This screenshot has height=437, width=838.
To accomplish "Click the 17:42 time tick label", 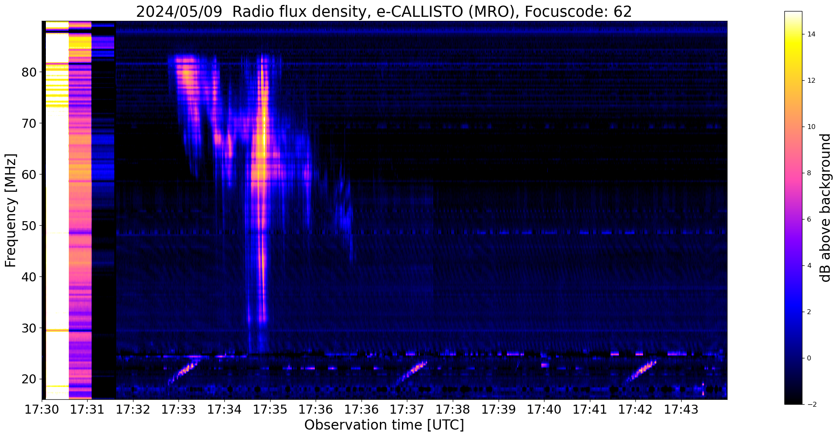I will 636,409.
